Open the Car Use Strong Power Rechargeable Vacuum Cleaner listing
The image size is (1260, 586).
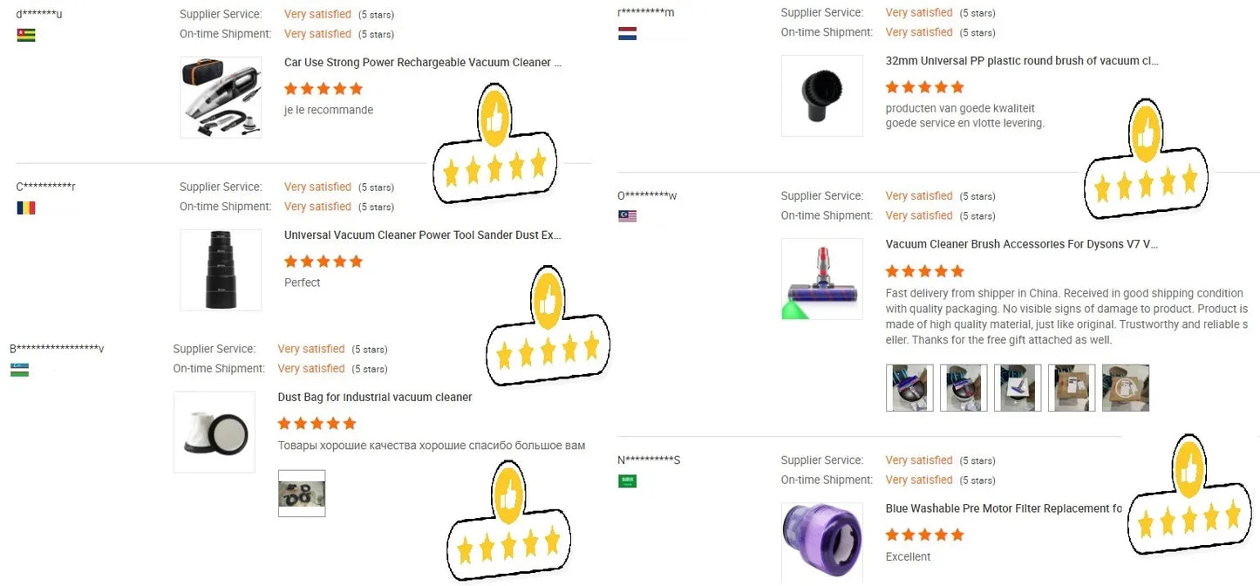421,62
